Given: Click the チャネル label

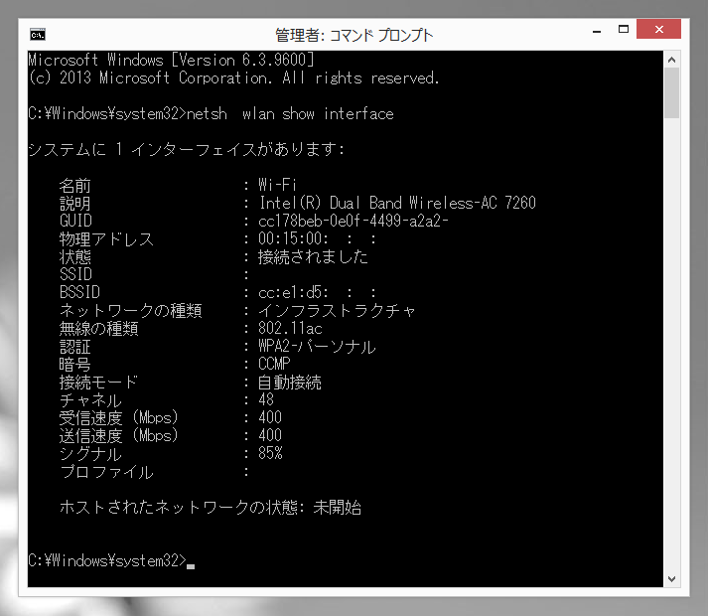Looking at the screenshot, I should click(x=90, y=400).
